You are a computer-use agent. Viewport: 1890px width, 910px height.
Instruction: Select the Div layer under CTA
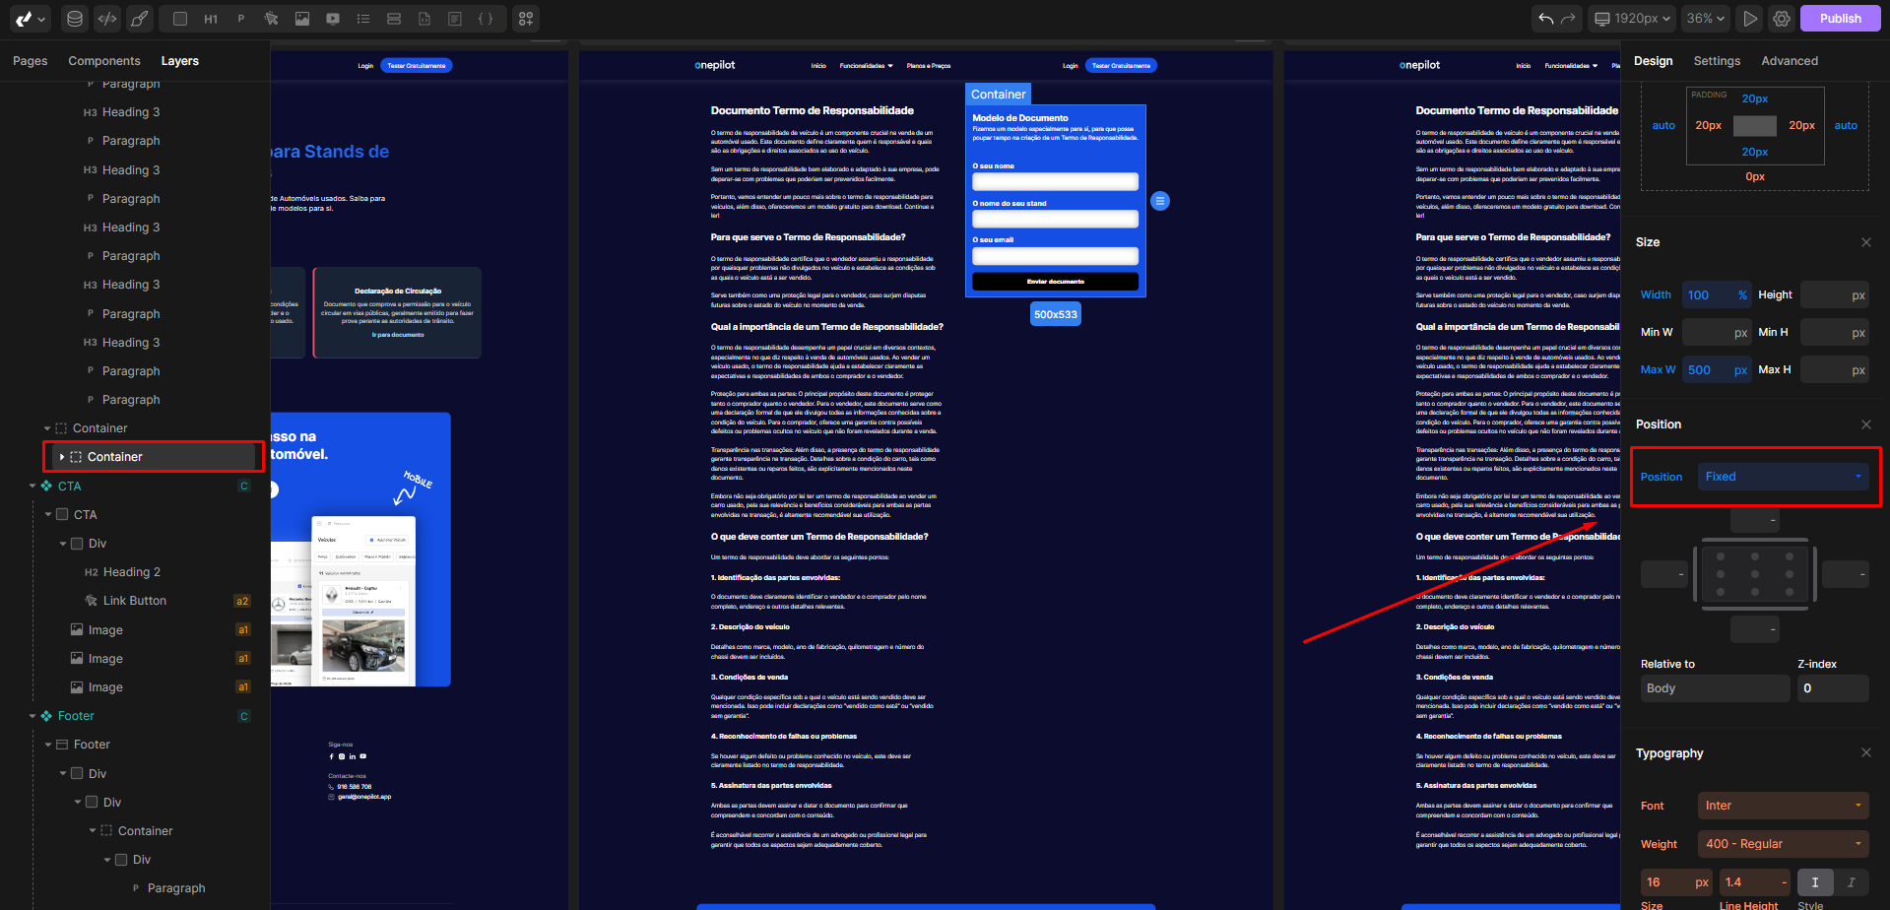coord(98,544)
